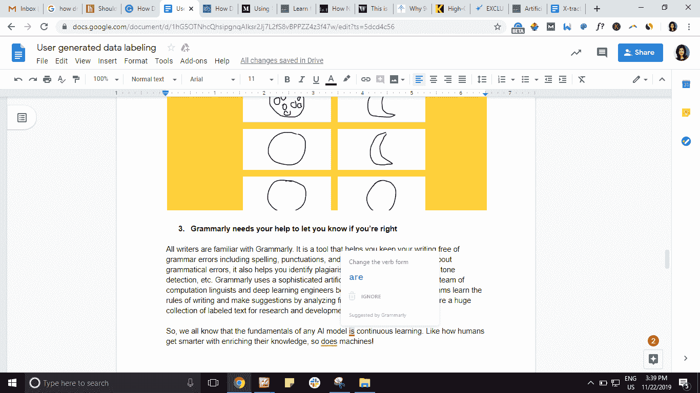Viewport: 700px width, 393px height.
Task: Select the Paint format tool
Action: (x=76, y=79)
